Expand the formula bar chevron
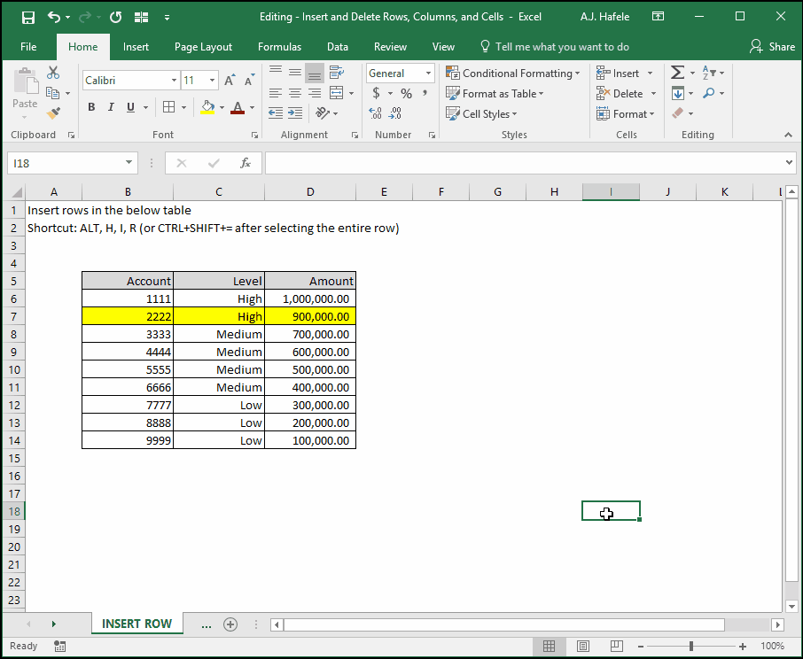 pyautogui.click(x=789, y=163)
